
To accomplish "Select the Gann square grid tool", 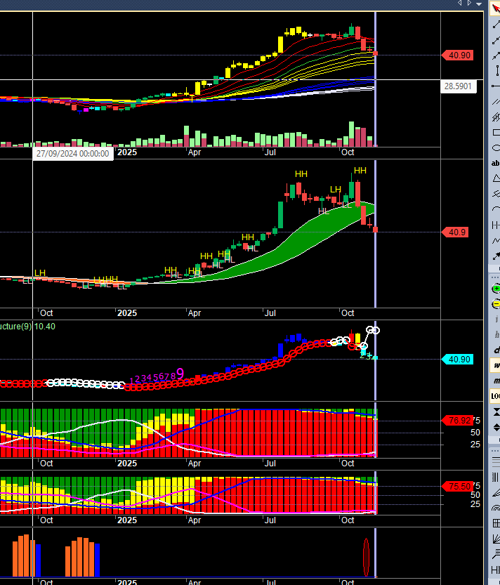I will pos(496,523).
